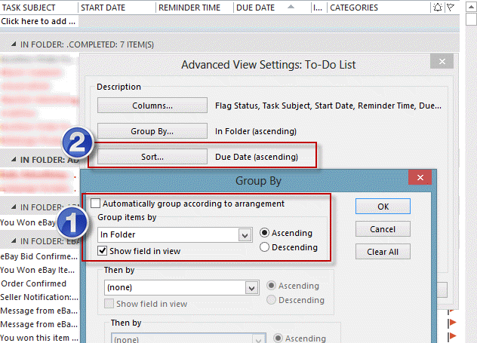
Task: Open the Group By... settings button
Action: (x=152, y=131)
